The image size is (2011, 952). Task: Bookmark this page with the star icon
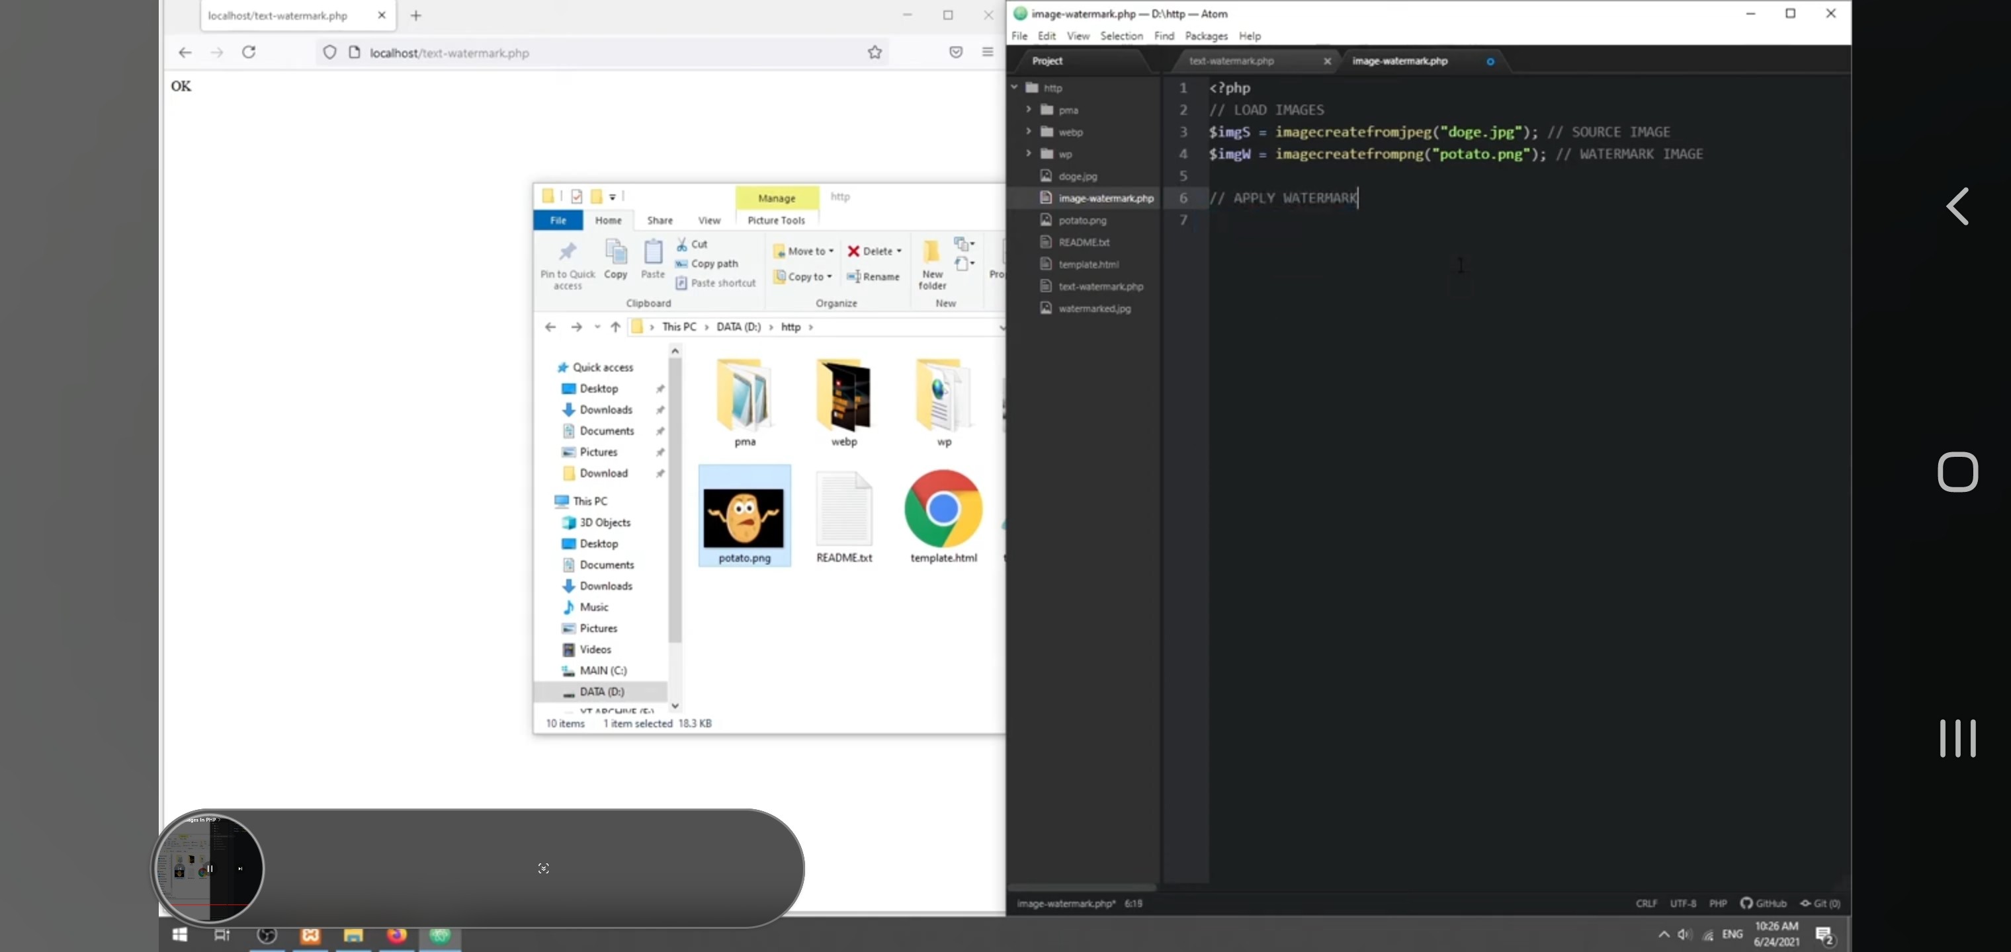point(875,52)
